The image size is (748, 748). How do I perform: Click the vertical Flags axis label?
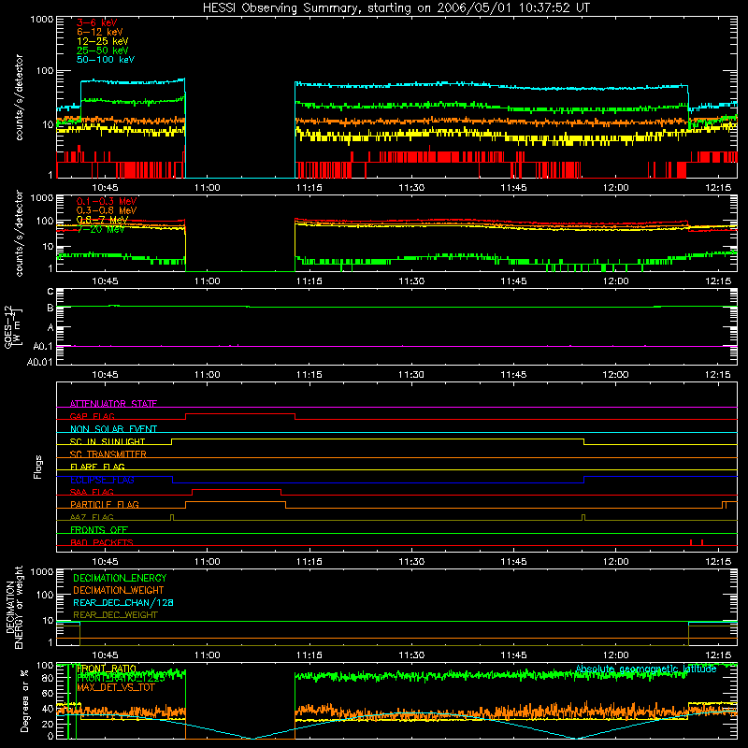(38, 467)
